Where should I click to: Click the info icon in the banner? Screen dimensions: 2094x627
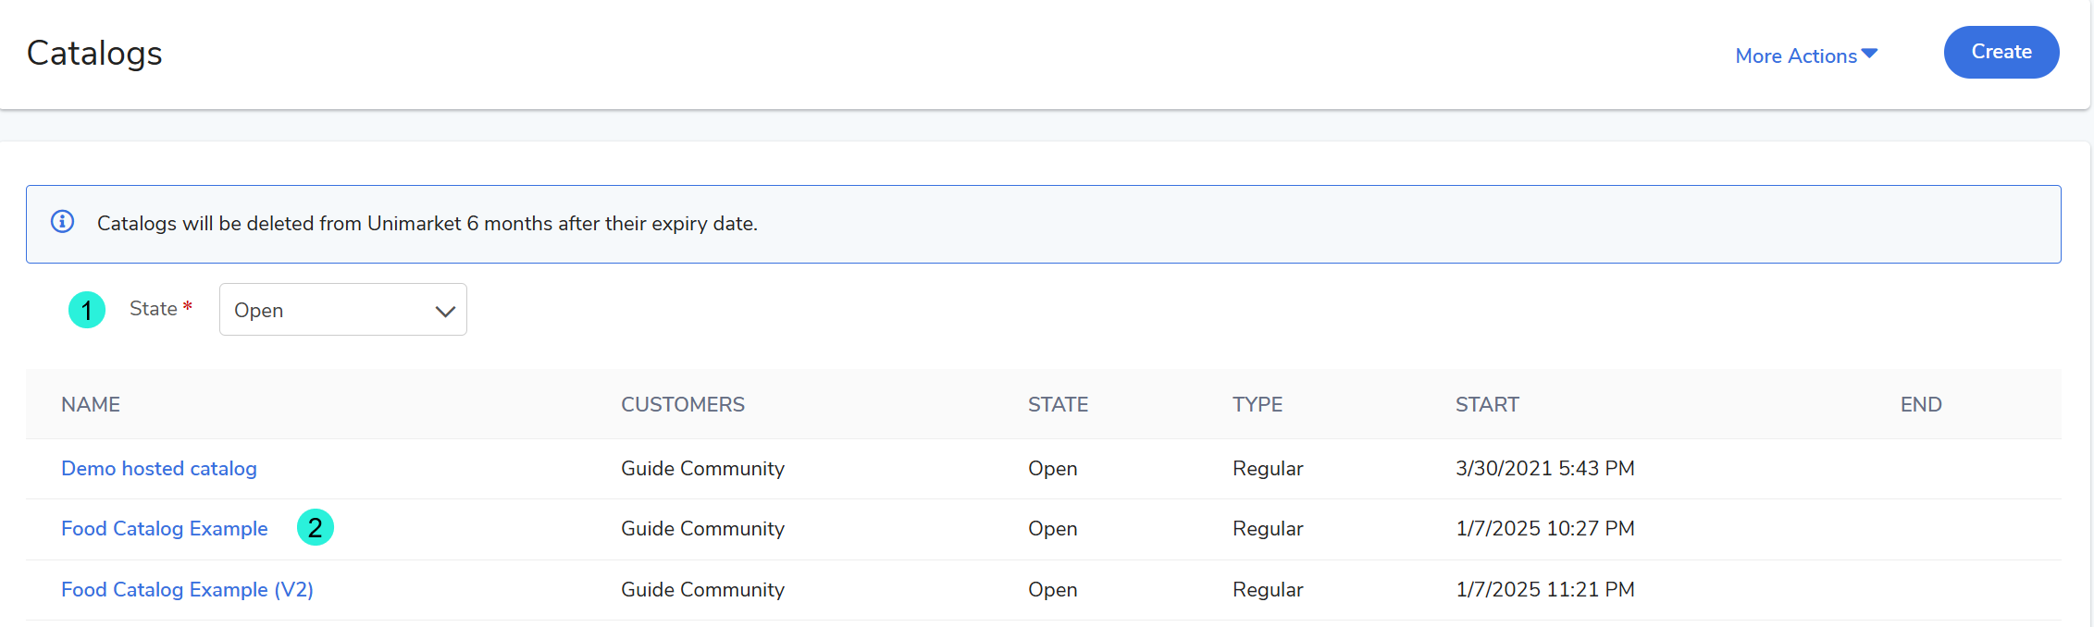pos(62,222)
